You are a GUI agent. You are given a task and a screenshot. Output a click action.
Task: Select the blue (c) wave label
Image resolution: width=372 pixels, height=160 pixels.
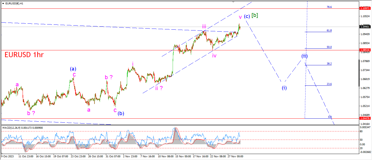(247, 16)
